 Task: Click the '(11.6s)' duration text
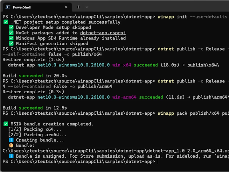tap(175, 97)
